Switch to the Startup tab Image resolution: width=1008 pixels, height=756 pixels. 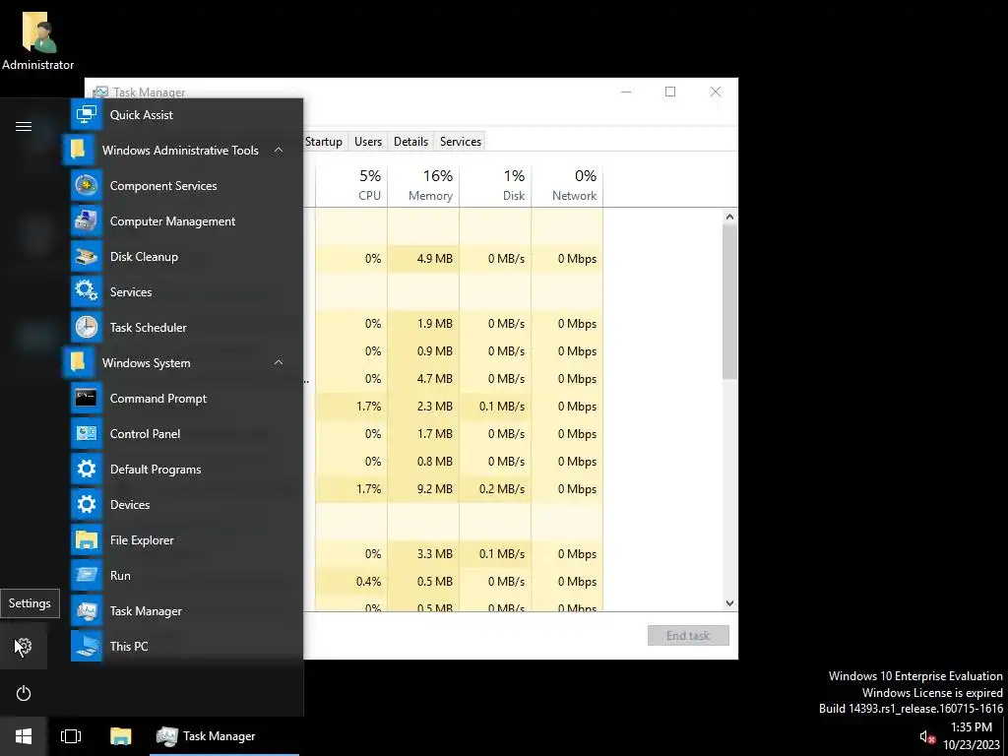point(323,142)
